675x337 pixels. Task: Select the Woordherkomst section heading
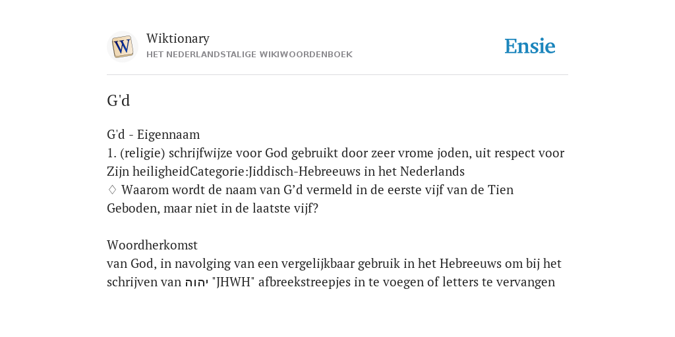click(x=152, y=245)
